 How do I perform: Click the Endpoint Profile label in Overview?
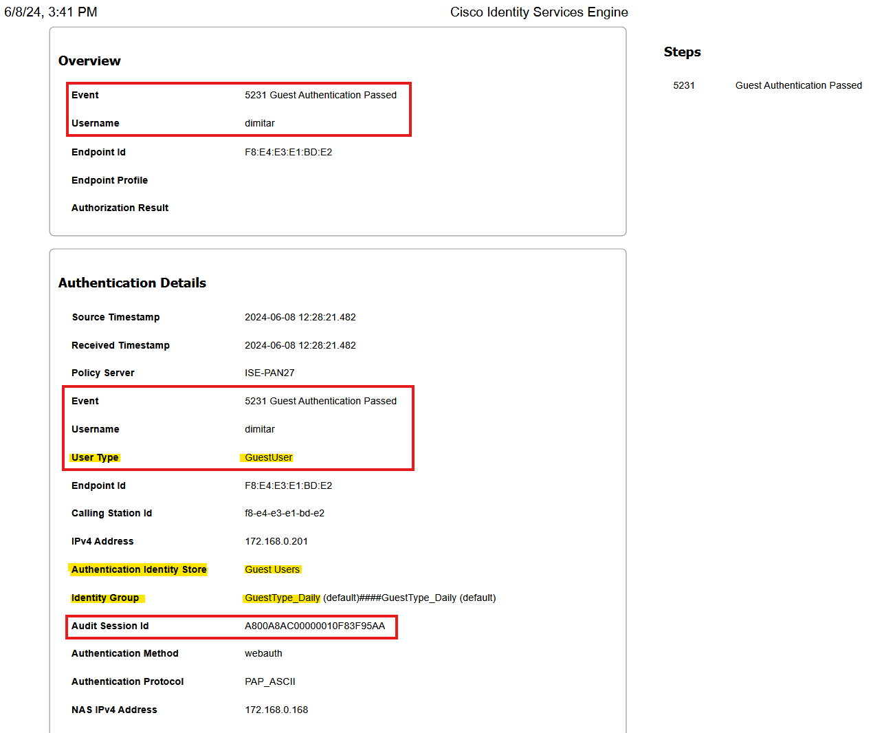[x=109, y=181]
